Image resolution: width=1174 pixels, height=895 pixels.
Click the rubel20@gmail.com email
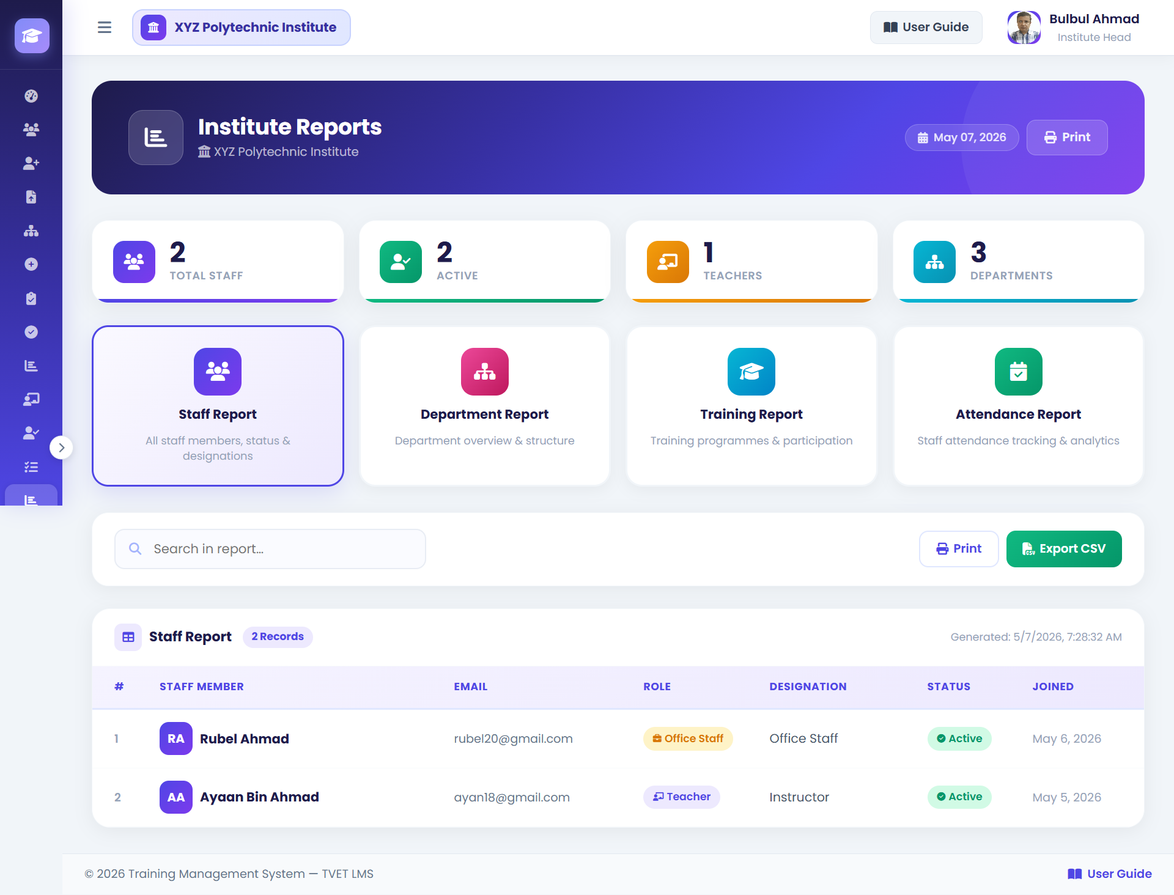click(514, 738)
